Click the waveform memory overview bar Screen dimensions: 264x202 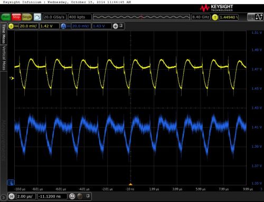pos(142,17)
